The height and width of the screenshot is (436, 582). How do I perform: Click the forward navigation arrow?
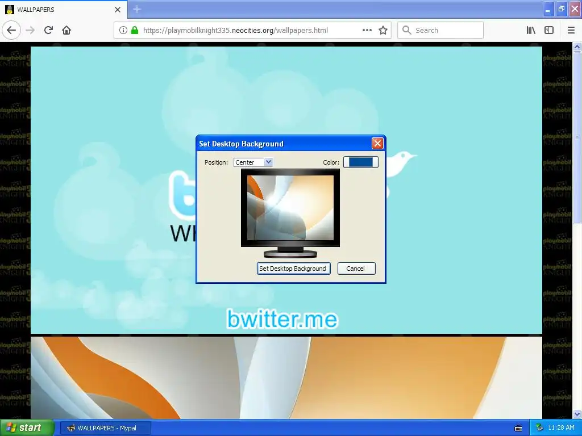[31, 30]
